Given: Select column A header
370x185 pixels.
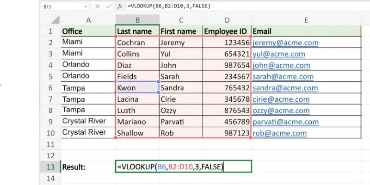Looking at the screenshot, I should pos(88,20).
